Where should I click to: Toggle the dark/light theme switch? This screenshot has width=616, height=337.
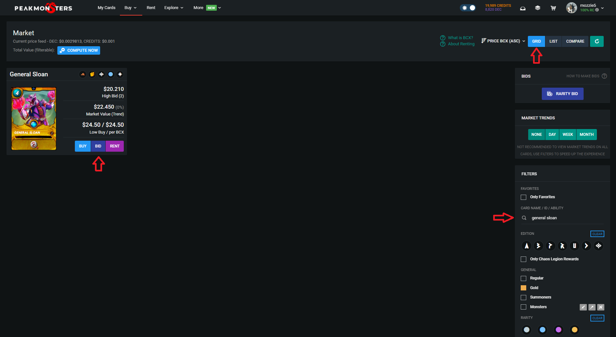point(468,8)
